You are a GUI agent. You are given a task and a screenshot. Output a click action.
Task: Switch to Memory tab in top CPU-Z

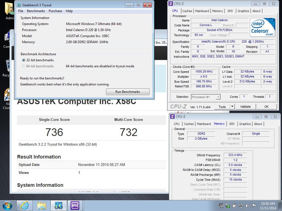click(218, 11)
